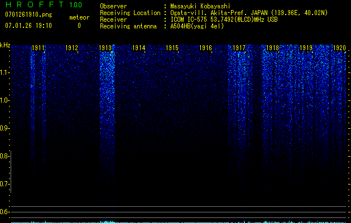Click the 1911 time marker
The image size is (351, 223).
pos(38,48)
